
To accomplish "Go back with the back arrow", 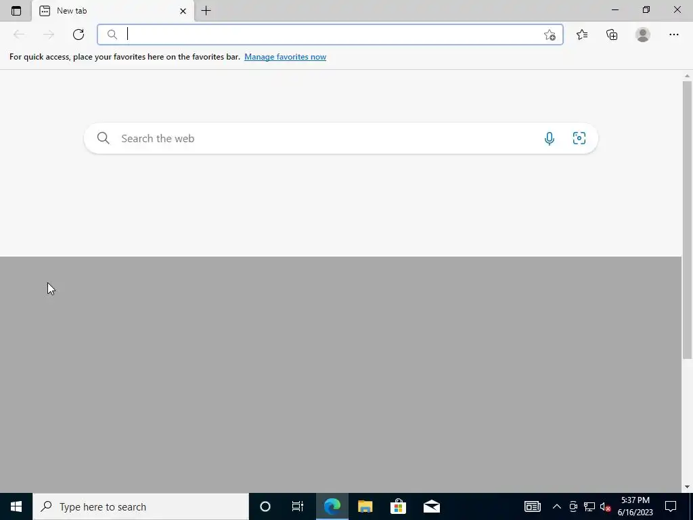I will [x=19, y=35].
